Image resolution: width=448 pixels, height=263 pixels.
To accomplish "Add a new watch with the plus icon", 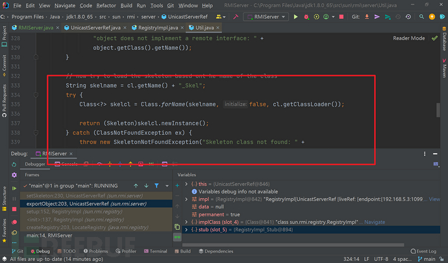I will [x=177, y=186].
